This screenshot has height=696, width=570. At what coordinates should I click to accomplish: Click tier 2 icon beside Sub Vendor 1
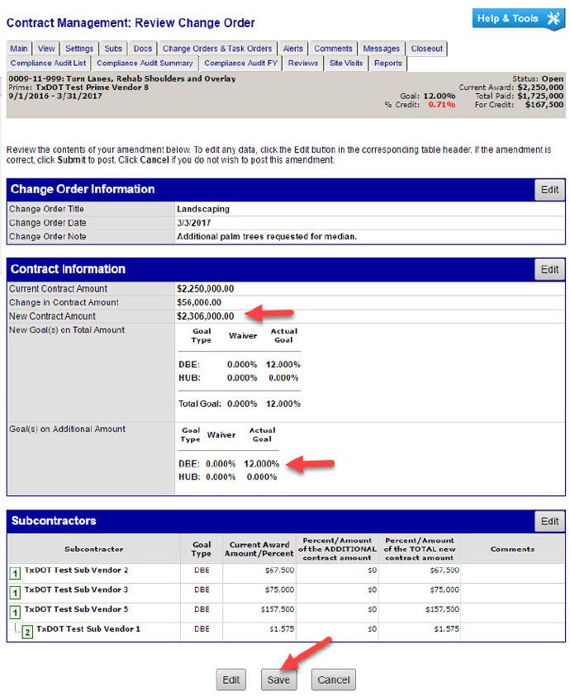(27, 632)
